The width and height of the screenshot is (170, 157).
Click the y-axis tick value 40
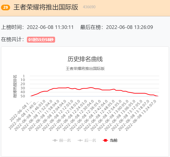click(23, 92)
